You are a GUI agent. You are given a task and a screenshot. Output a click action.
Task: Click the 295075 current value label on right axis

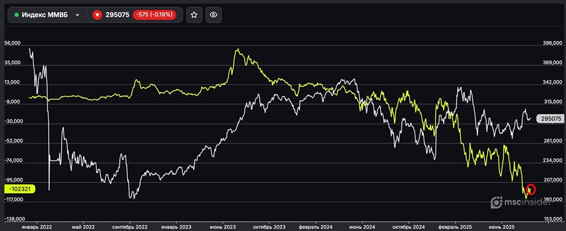pos(550,118)
